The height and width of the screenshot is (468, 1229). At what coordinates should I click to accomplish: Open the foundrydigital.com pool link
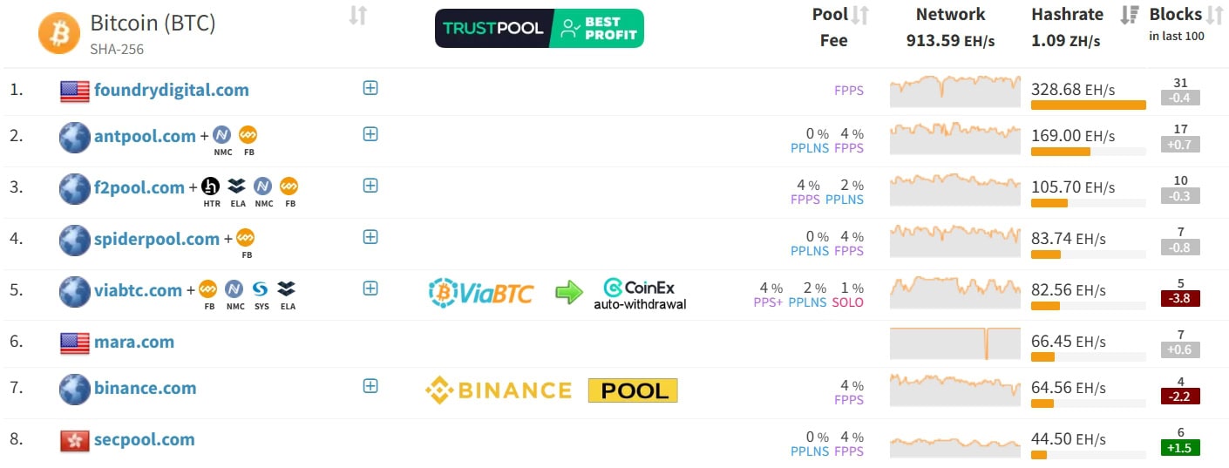pos(171,90)
